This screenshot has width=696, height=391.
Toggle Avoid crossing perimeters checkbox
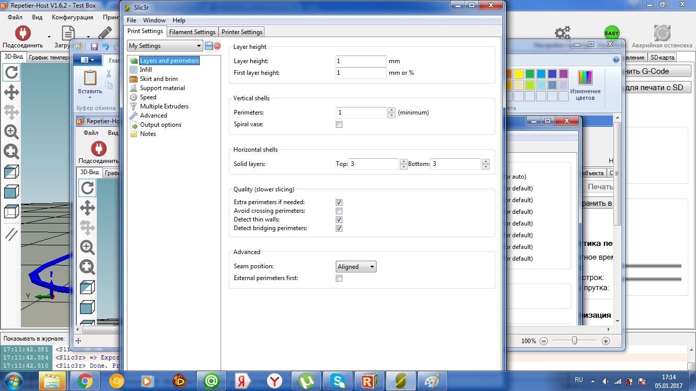click(339, 211)
